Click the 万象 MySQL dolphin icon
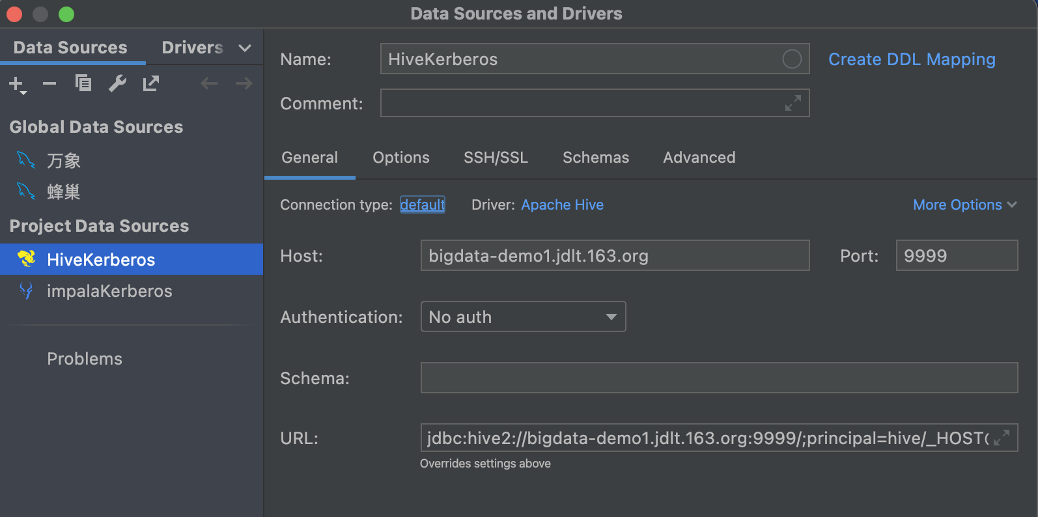This screenshot has height=517, width=1038. 26,160
